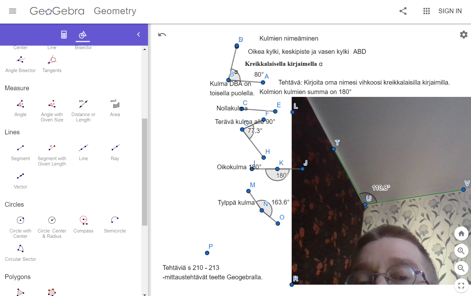Select Segment with Given Length tool
Viewport: 471px width, 296px height.
click(x=52, y=154)
